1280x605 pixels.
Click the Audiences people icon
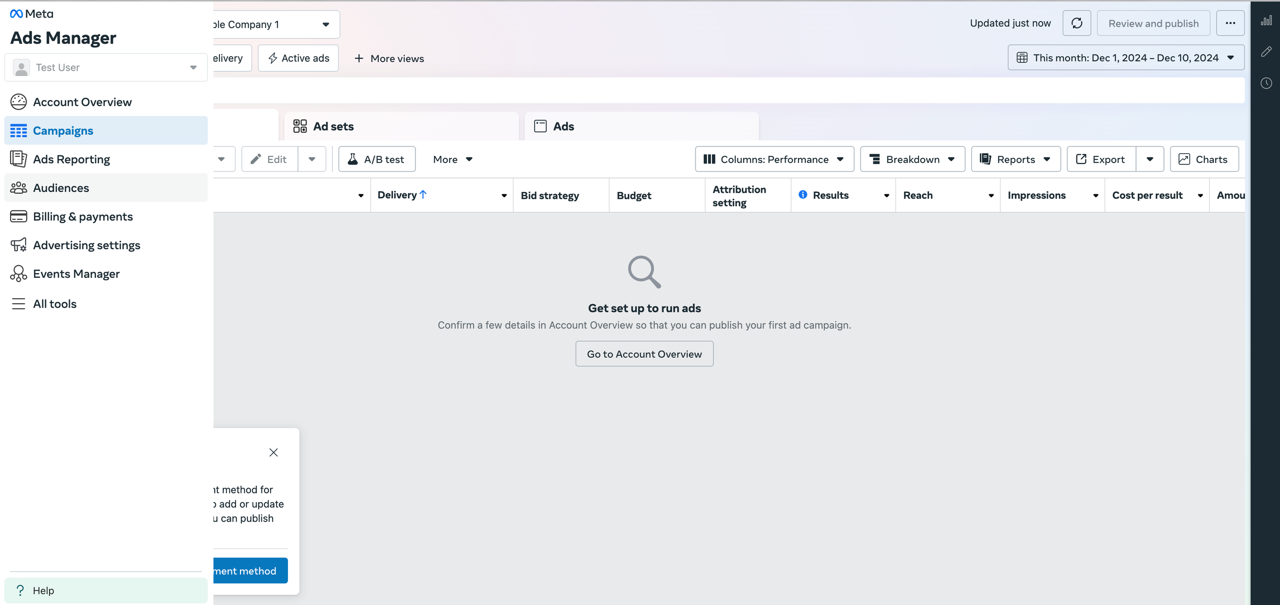pyautogui.click(x=18, y=188)
